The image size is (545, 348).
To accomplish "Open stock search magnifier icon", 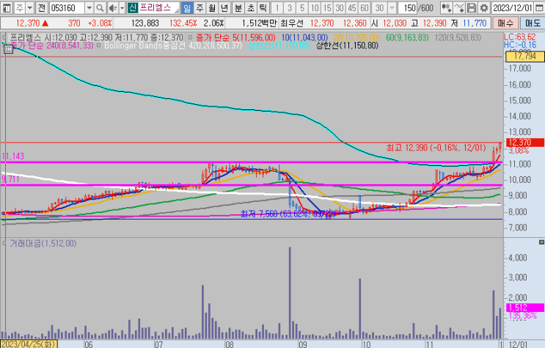I will tap(100, 7).
